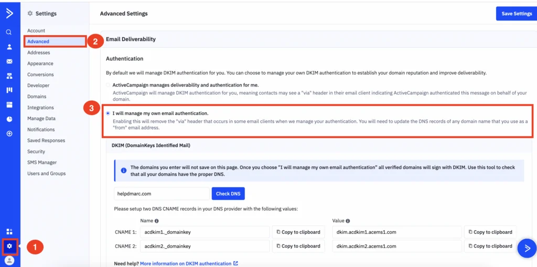
Task: Click the acdkim2._domainkey name field
Action: coord(205,245)
